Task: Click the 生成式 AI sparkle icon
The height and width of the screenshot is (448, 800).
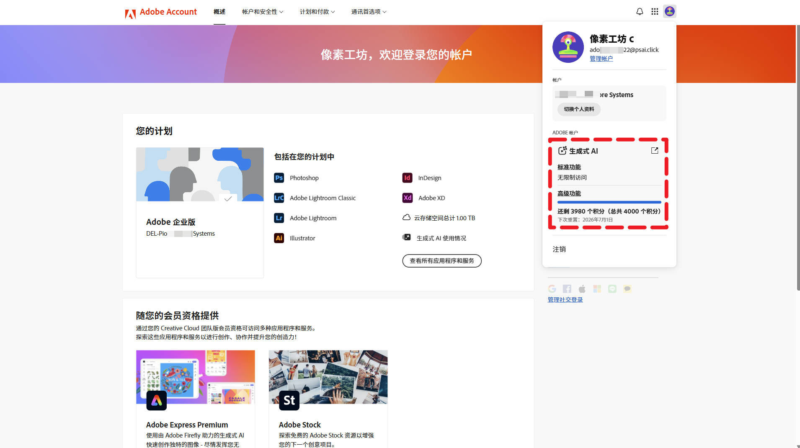Action: point(563,150)
